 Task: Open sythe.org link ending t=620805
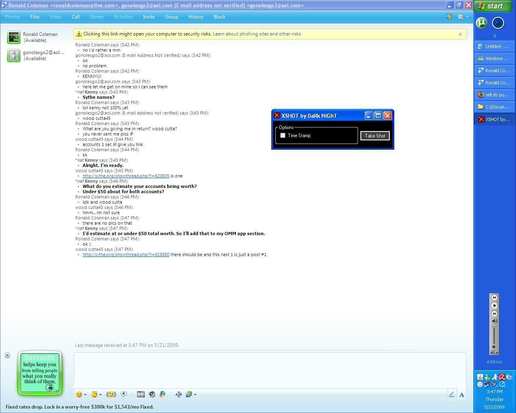tap(126, 176)
